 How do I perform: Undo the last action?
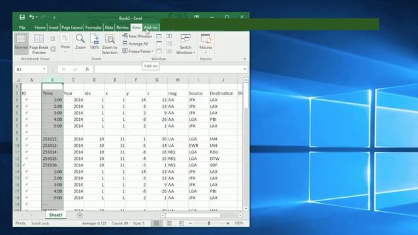(x=31, y=18)
